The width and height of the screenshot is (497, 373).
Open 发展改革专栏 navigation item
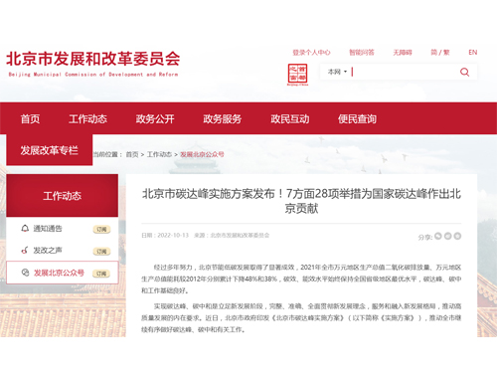pos(50,150)
